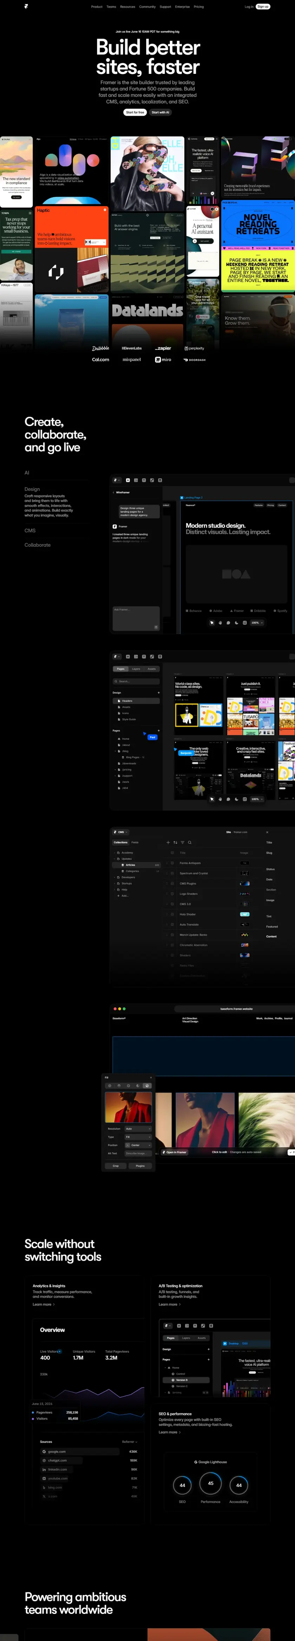295x1641 pixels.
Task: Open the Enterprise nav link
Action: point(183,6)
